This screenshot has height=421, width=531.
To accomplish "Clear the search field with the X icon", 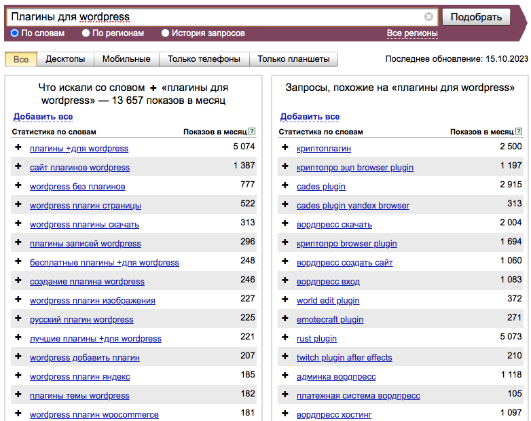I will click(428, 16).
